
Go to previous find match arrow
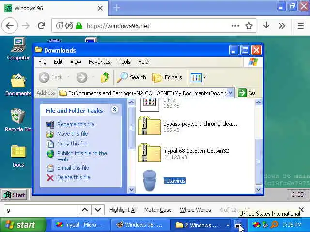tap(85, 210)
